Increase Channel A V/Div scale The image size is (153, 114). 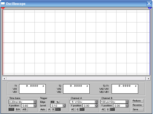[96, 101]
